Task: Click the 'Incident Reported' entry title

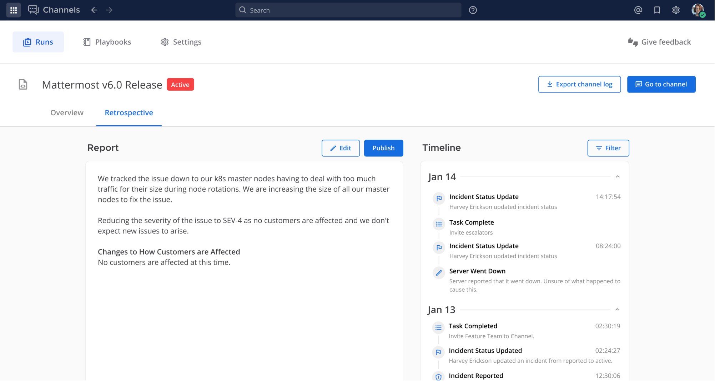Action: 476,376
